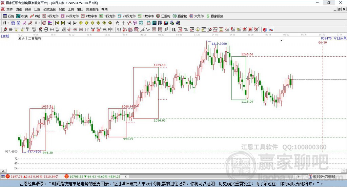Image resolution: width=347 pixels, height=187 pixels.
Task: Restore the inner chart window with restore button
Action: coord(339,9)
